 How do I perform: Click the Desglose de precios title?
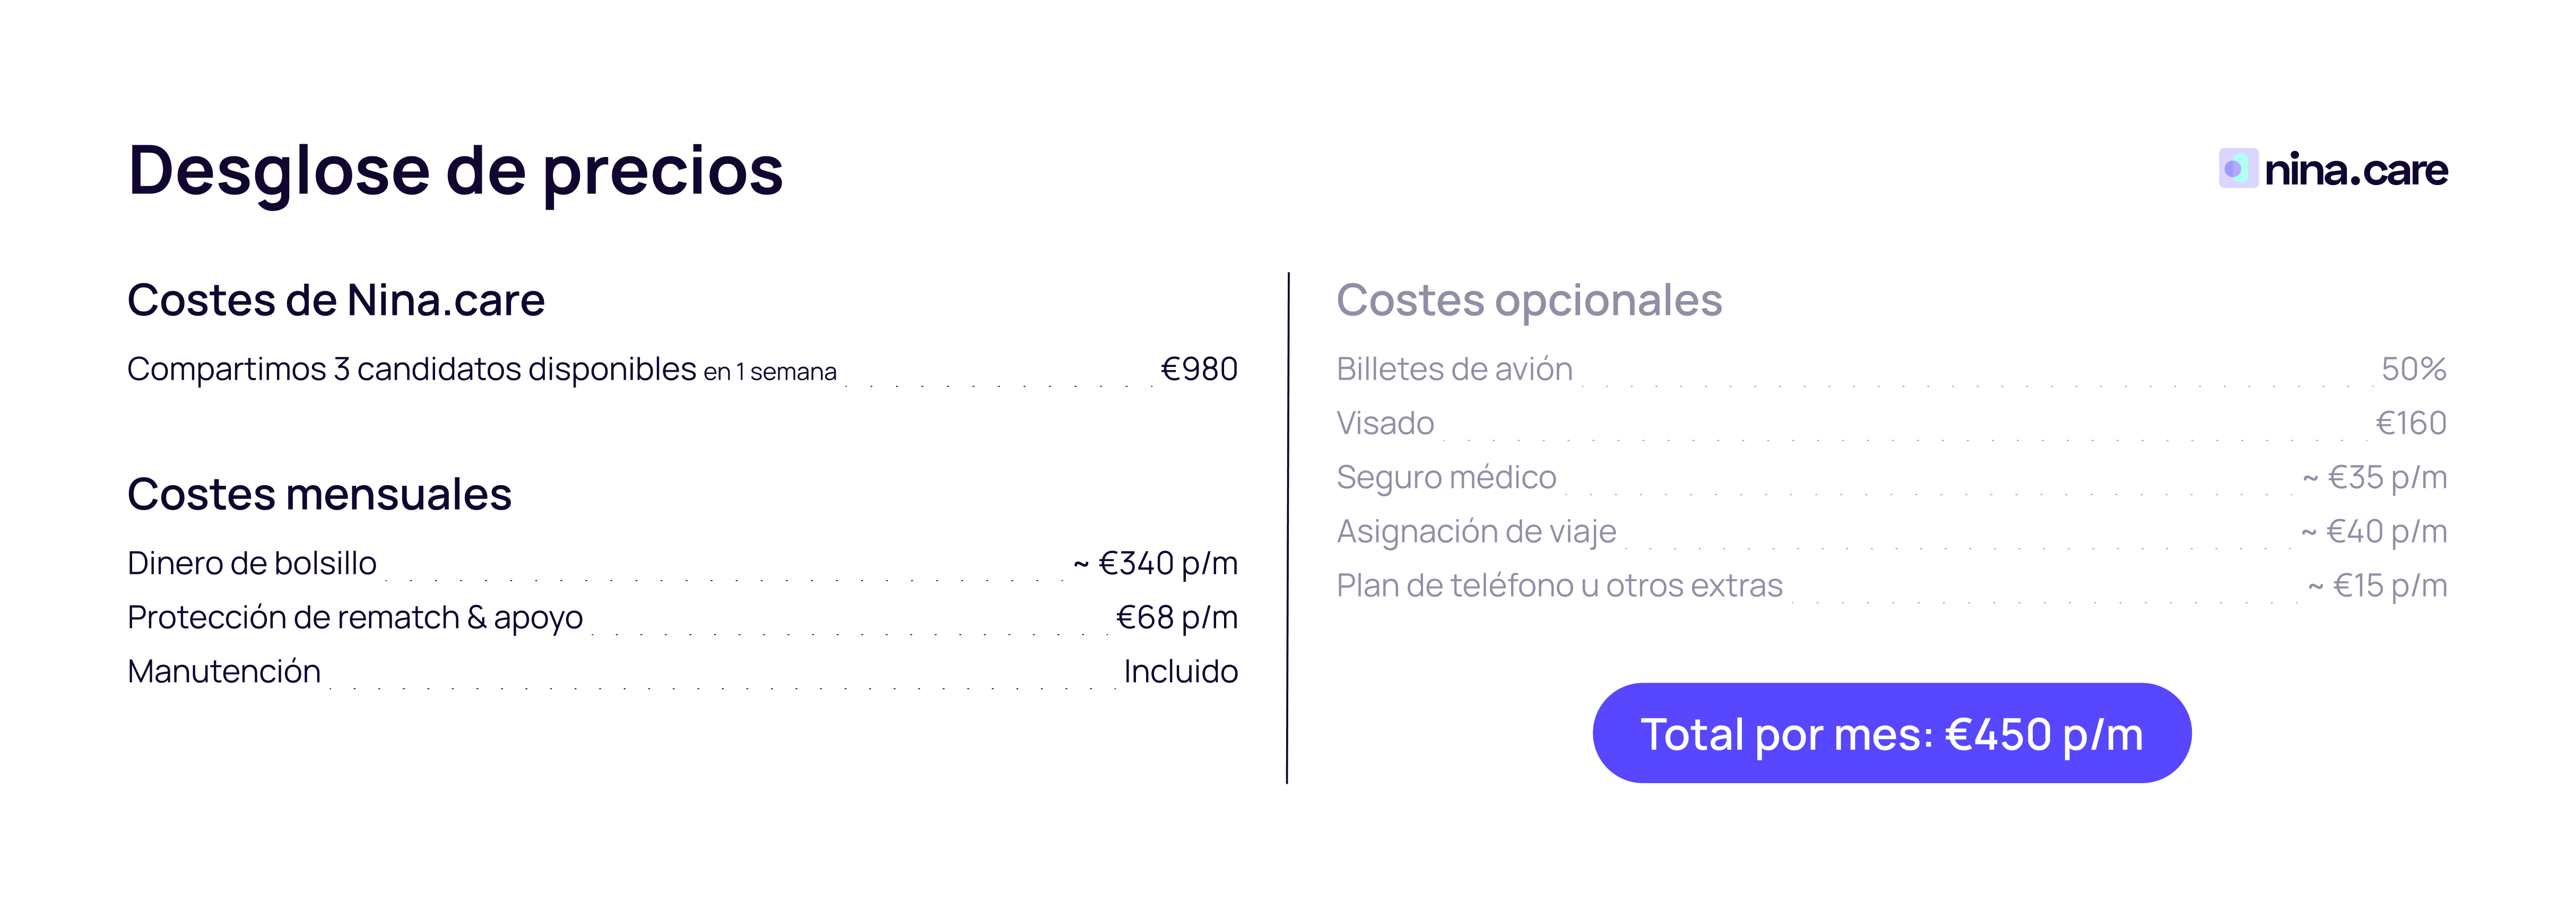tap(455, 170)
